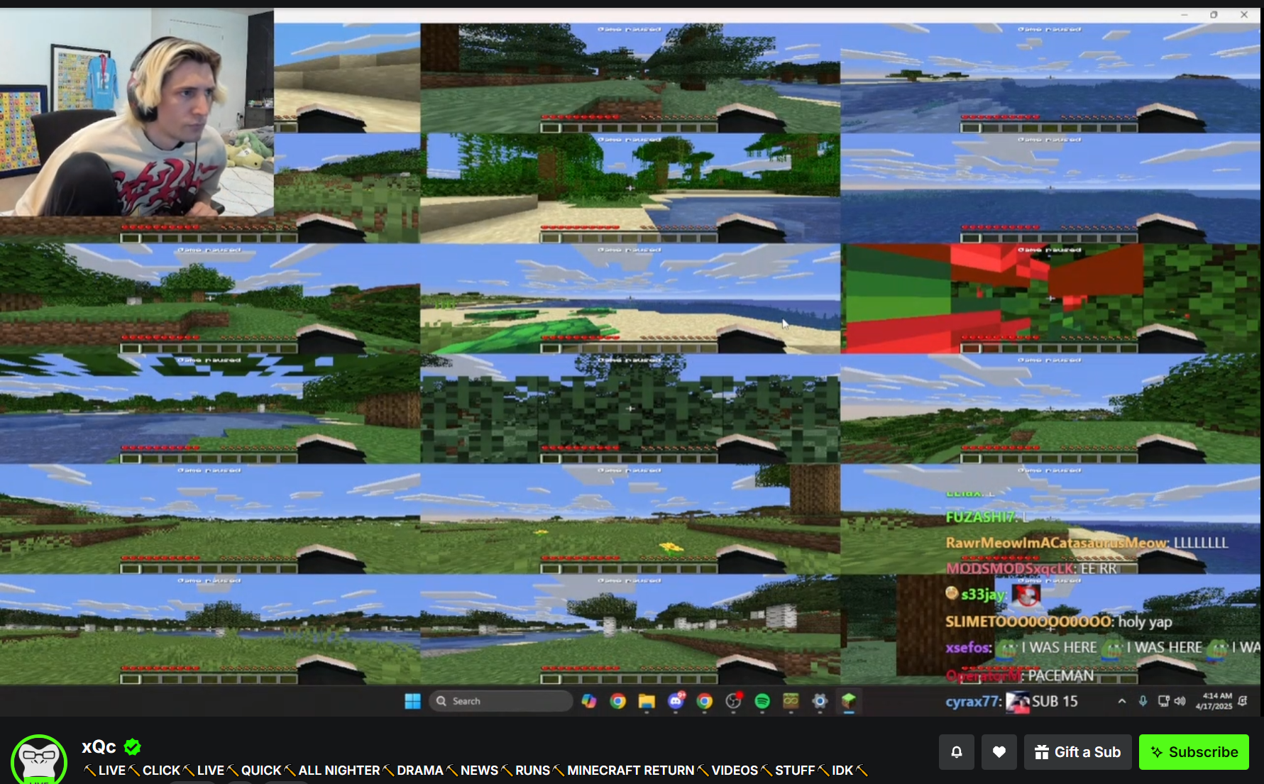Viewport: 1264px width, 784px height.
Task: Click chat message from RawrMeowImACatasaurusMeow
Action: 1087,543
